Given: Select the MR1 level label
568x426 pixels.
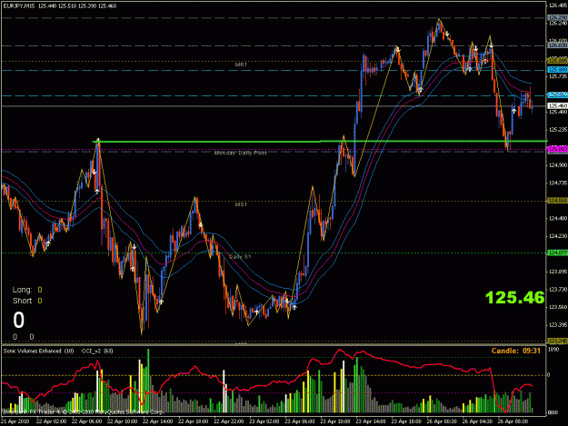Looking at the screenshot, I should click(241, 64).
